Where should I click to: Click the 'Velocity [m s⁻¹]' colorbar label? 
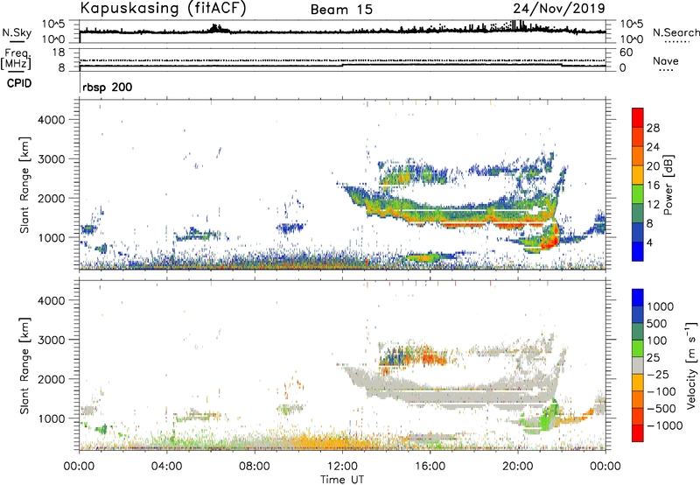coord(690,365)
